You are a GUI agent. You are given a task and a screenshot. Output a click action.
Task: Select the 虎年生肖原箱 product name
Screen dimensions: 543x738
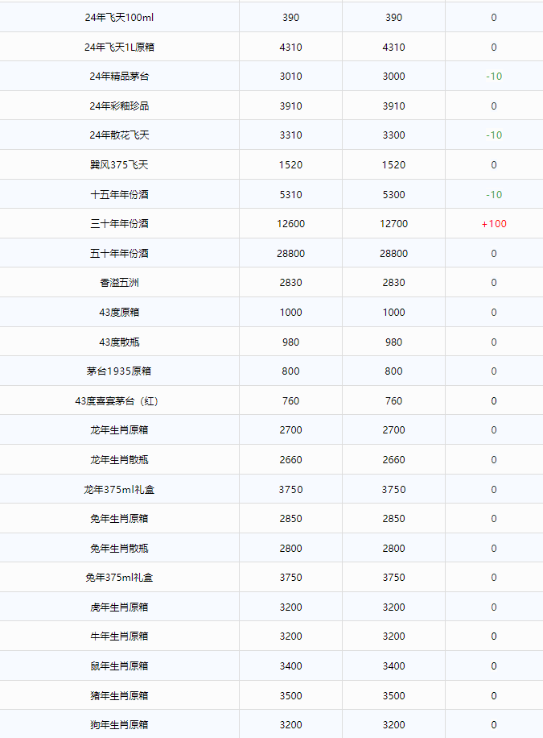[119, 607]
